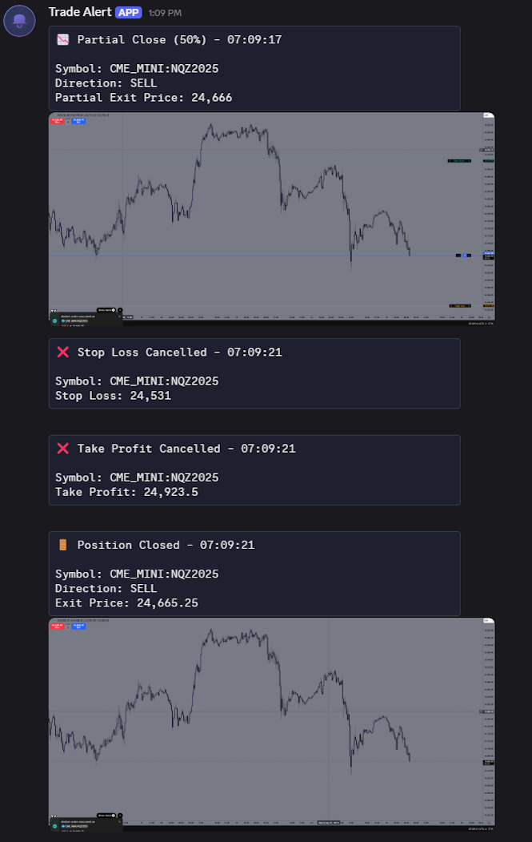Click the 1:09 PM message timestamp
532x842 pixels.
point(165,13)
